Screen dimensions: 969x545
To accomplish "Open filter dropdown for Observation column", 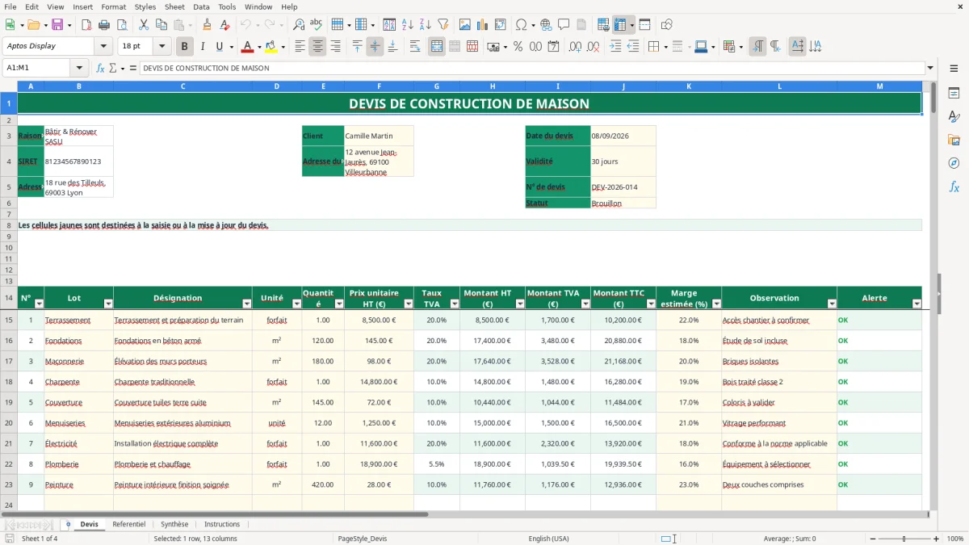I will (832, 304).
